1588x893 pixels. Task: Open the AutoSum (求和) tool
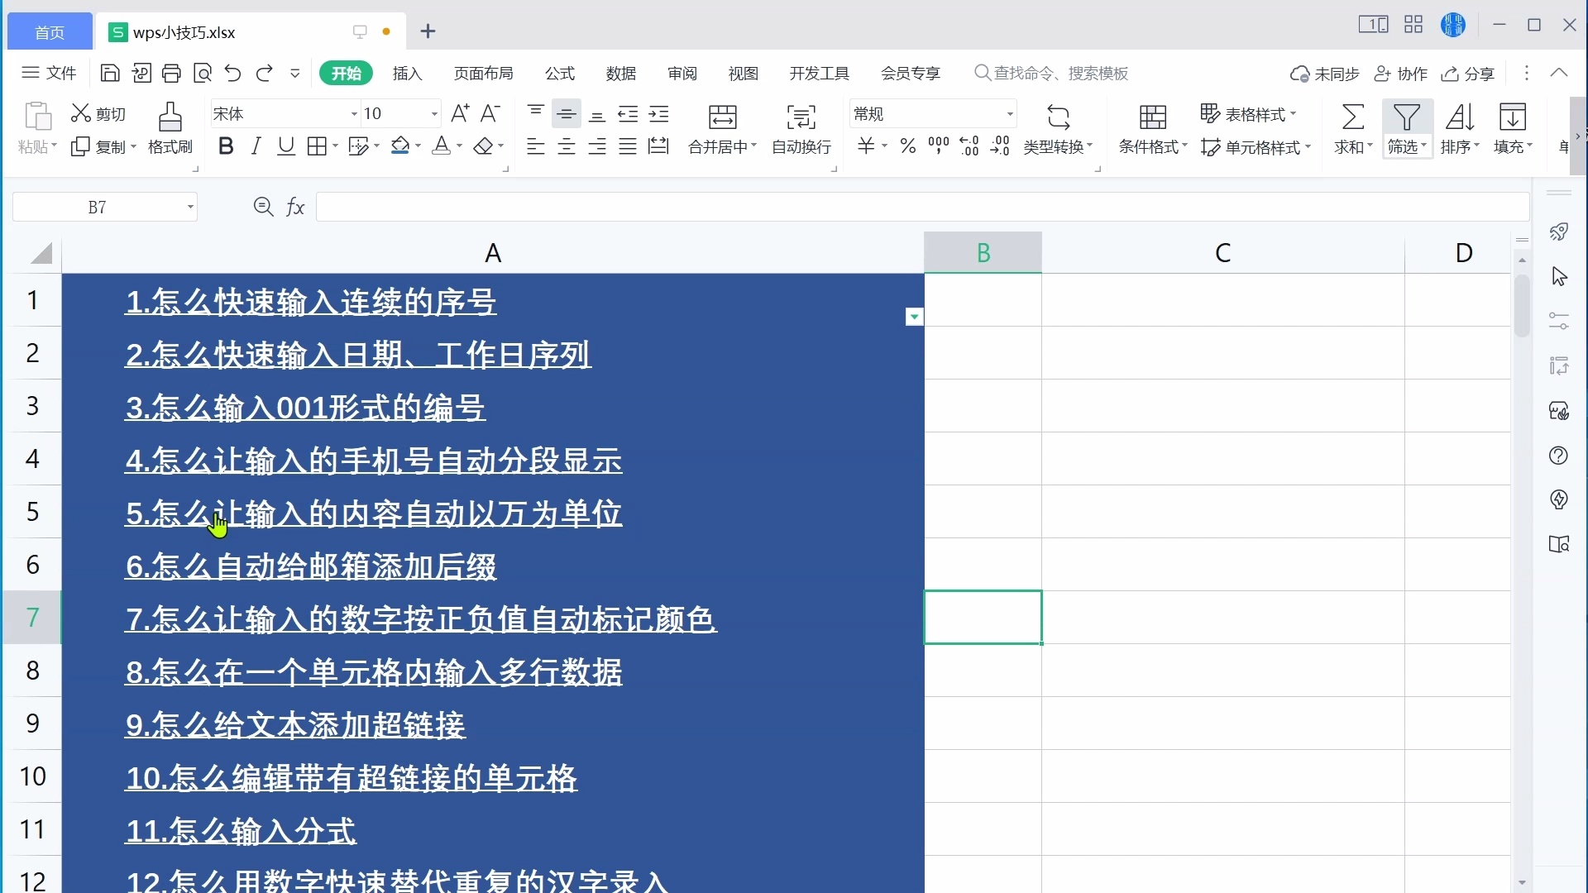[x=1352, y=117]
